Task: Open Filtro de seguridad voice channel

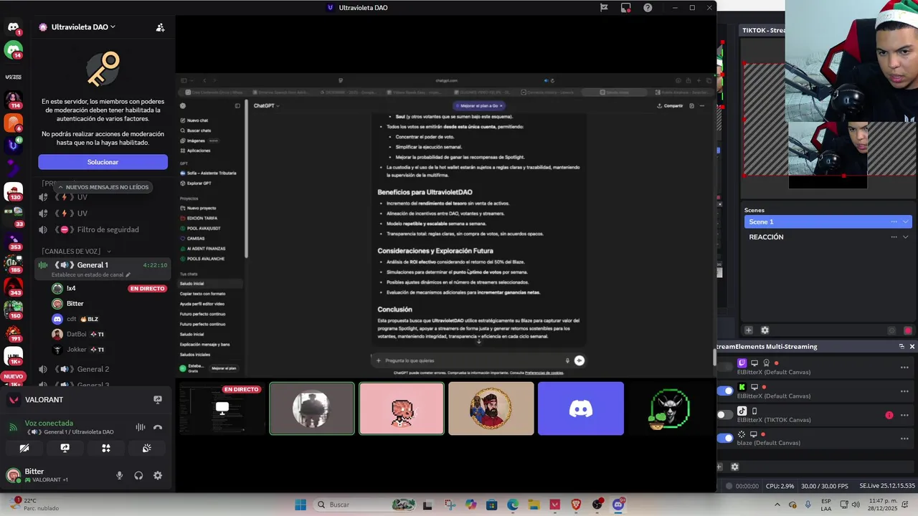Action: (108, 229)
